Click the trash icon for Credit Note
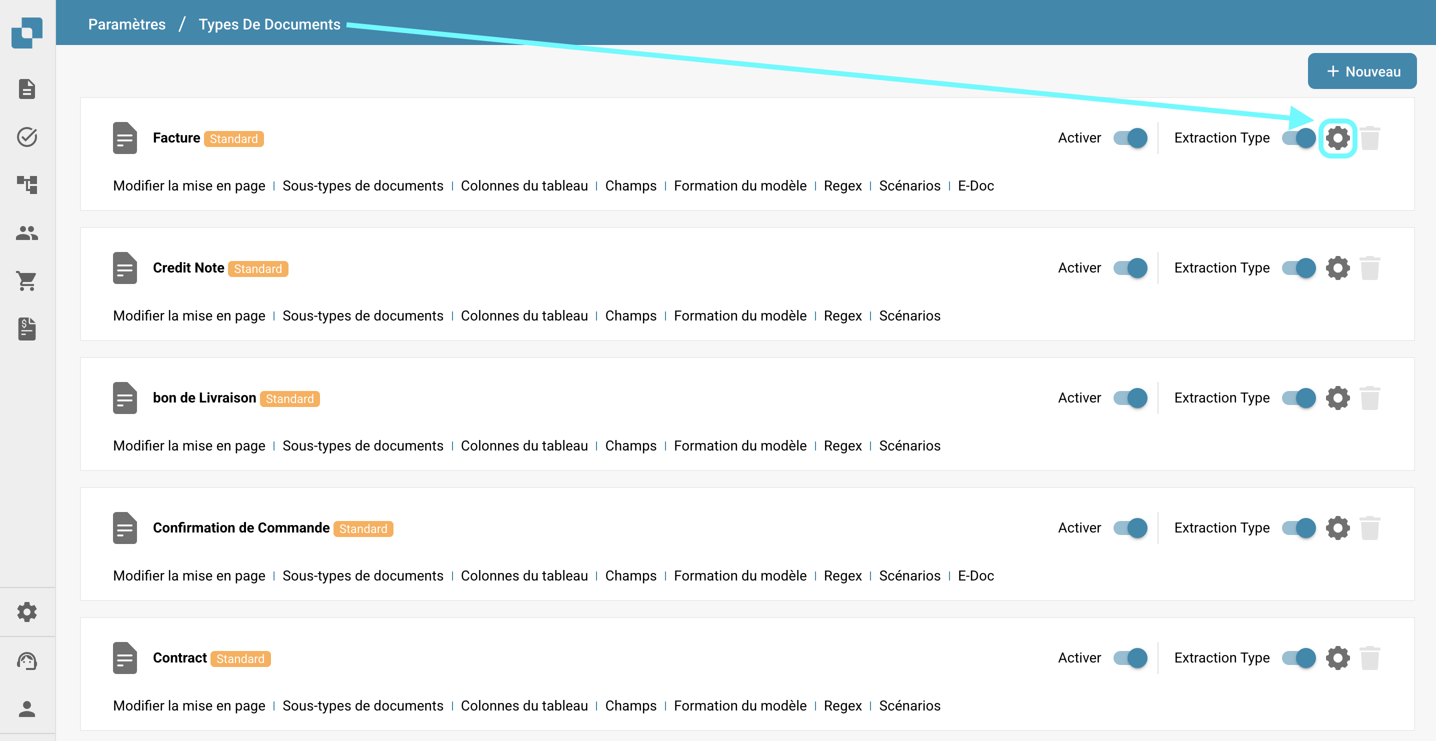Screen dimensions: 1436x741 click(1369, 268)
